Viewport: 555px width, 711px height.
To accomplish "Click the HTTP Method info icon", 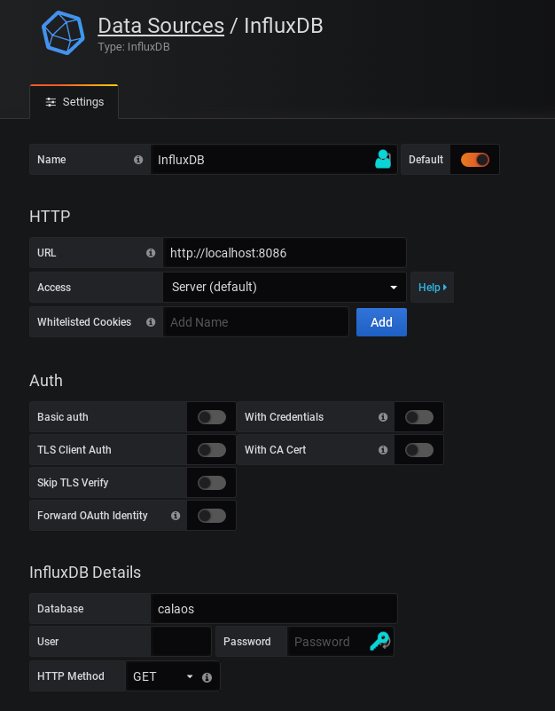I will 207,677.
